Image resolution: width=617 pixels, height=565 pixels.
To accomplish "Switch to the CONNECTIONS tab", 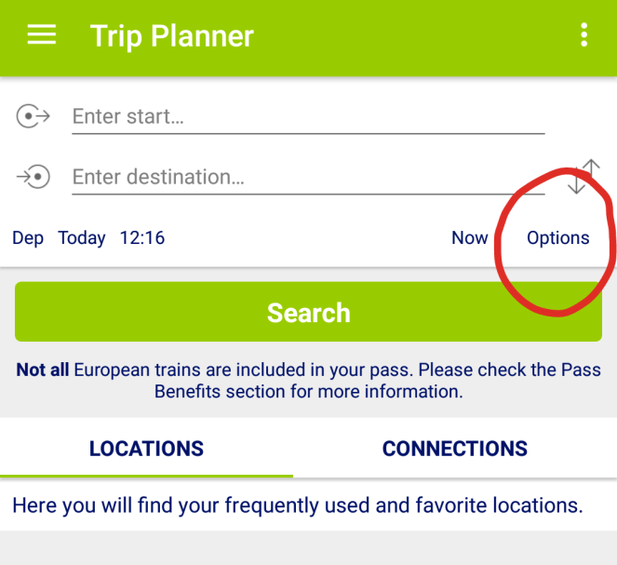I will pyautogui.click(x=455, y=448).
